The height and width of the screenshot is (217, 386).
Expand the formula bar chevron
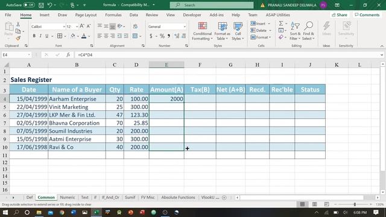382,55
